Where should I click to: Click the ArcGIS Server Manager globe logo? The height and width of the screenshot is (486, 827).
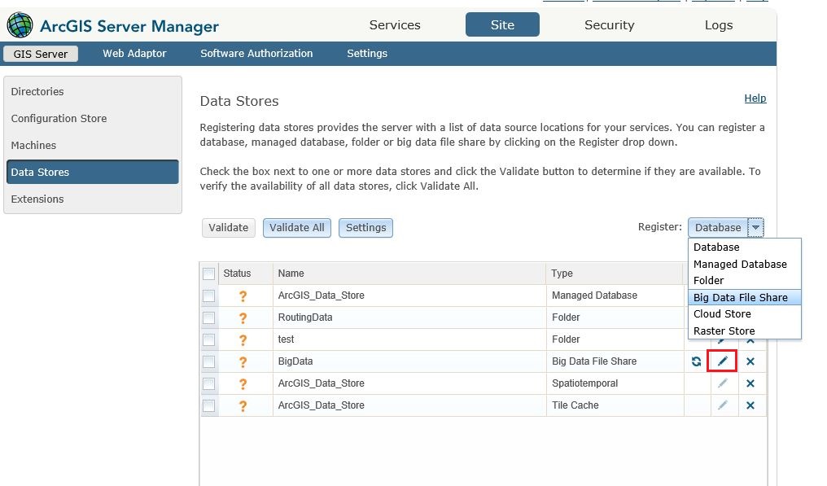click(x=20, y=26)
